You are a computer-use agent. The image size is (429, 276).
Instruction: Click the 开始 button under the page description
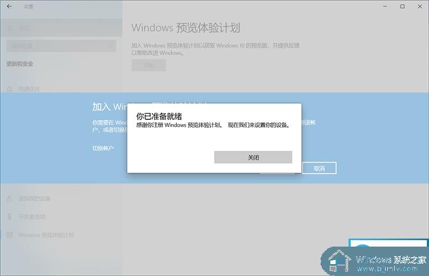point(149,65)
